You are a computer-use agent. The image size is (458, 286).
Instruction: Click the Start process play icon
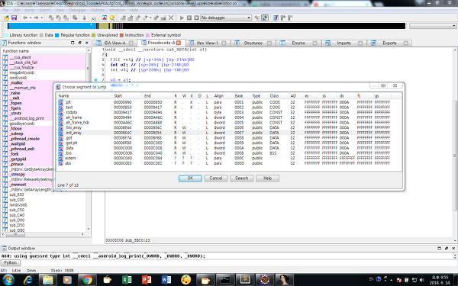coord(182,18)
